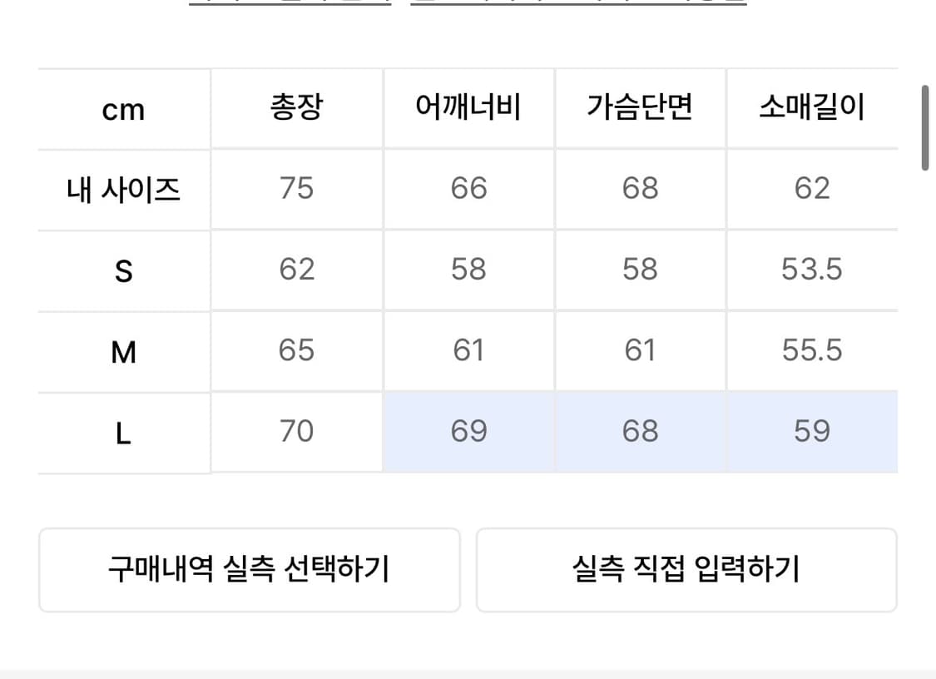Select the 내 사이즈 row label
The height and width of the screenshot is (679, 936).
coord(123,189)
